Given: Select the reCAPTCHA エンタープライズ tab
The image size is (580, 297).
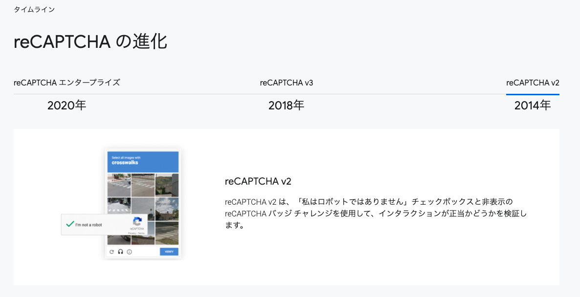Looking at the screenshot, I should pyautogui.click(x=67, y=83).
